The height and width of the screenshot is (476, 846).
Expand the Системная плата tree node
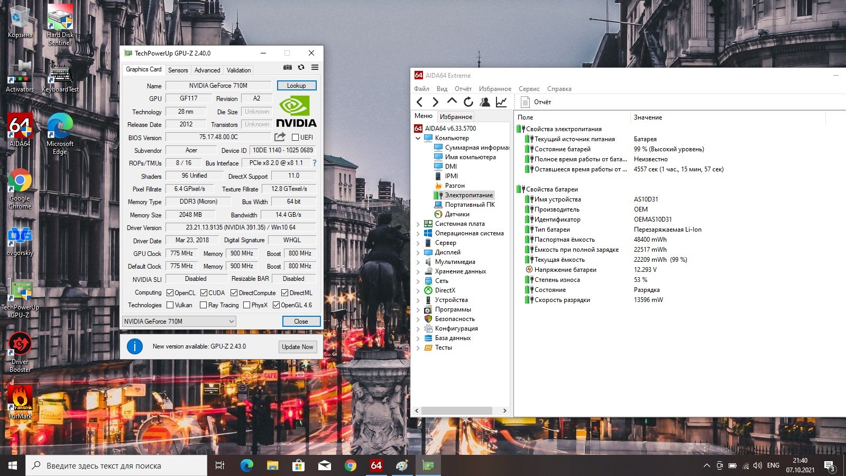[x=418, y=224]
